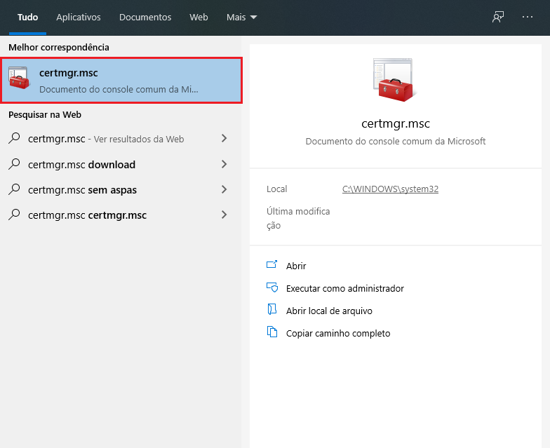The image size is (550, 448).
Task: Click the Copiar caminho completo copy icon
Action: pyautogui.click(x=272, y=333)
